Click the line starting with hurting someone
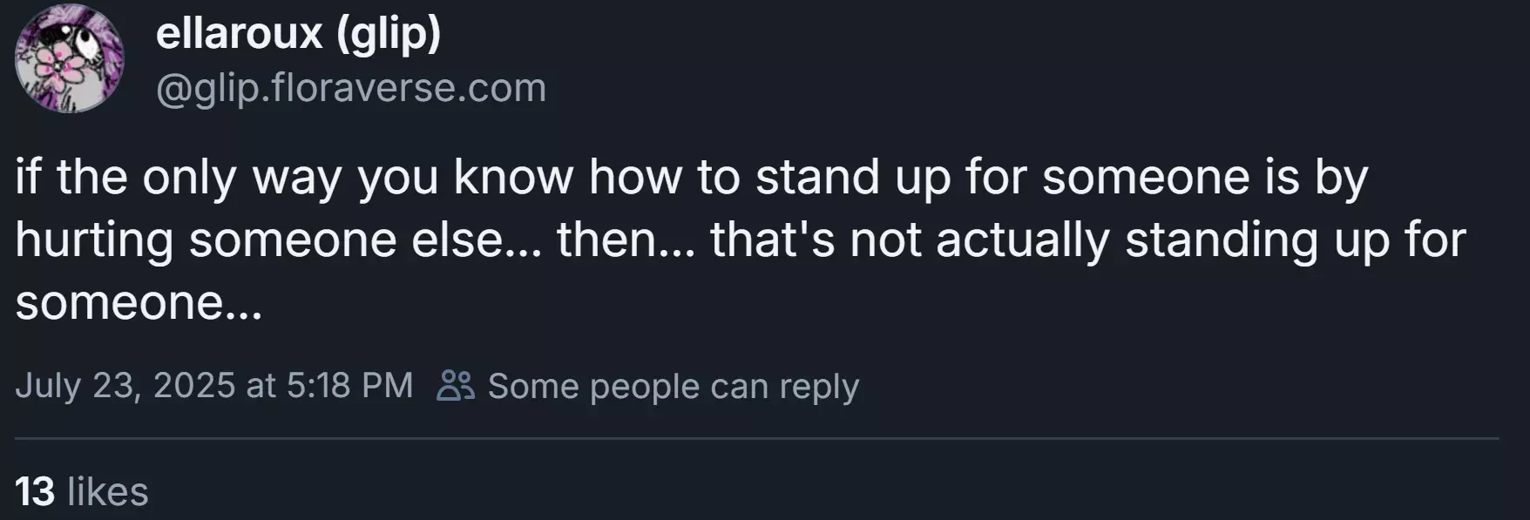1530x520 pixels. pos(741,240)
